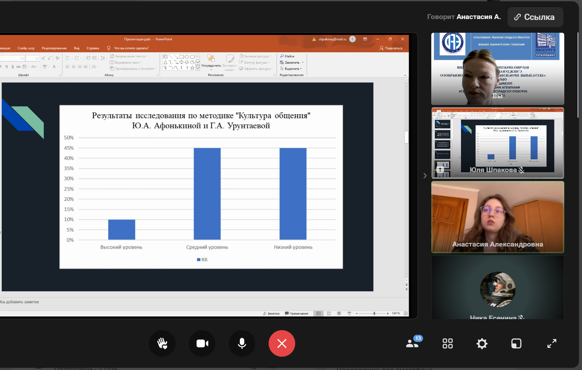Toggle the camera on or off

(202, 343)
